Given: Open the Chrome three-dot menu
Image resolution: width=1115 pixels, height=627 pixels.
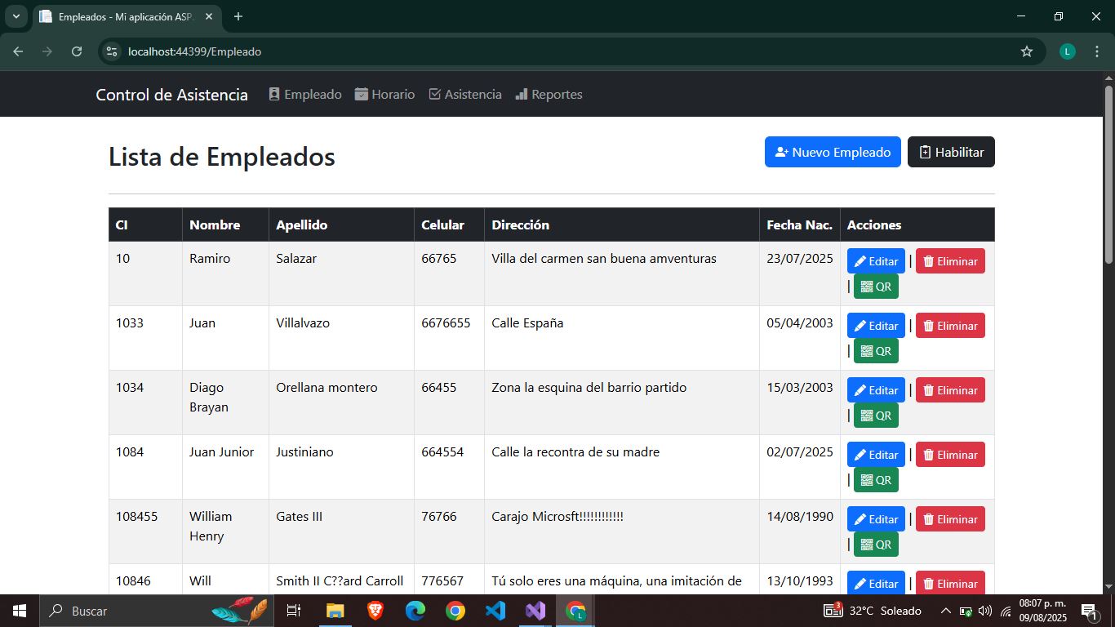Looking at the screenshot, I should click(1097, 51).
